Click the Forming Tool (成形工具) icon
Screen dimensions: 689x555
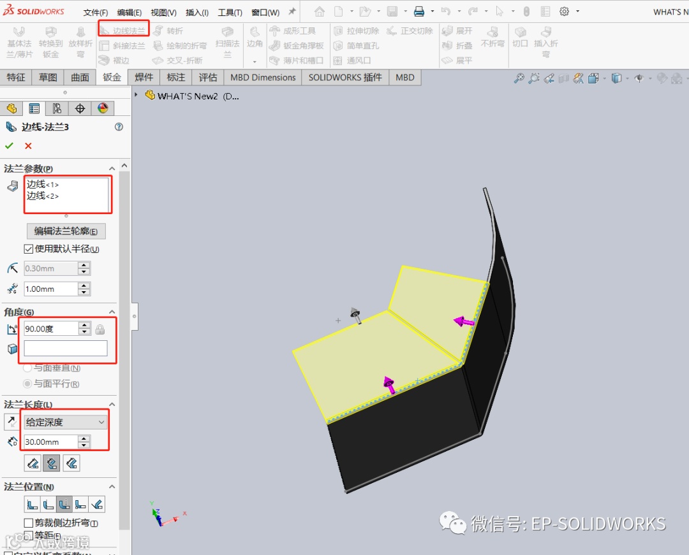tap(293, 31)
